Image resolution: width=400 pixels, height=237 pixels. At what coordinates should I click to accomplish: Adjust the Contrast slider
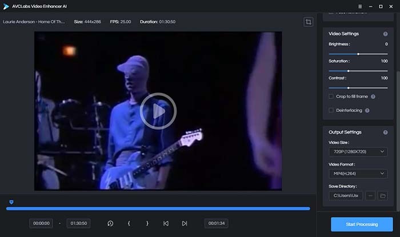tap(358, 88)
